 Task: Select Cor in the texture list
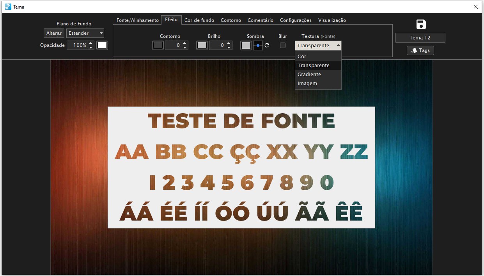(x=302, y=56)
